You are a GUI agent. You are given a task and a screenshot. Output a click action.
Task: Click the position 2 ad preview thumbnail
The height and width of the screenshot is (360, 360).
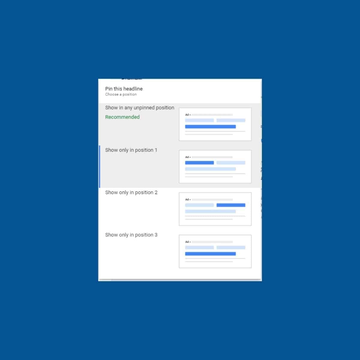pyautogui.click(x=215, y=209)
